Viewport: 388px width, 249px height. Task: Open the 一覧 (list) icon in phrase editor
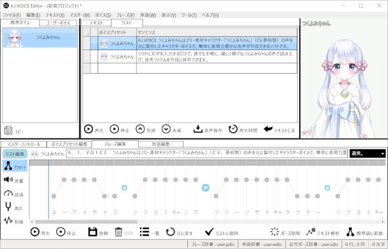pos(144,231)
